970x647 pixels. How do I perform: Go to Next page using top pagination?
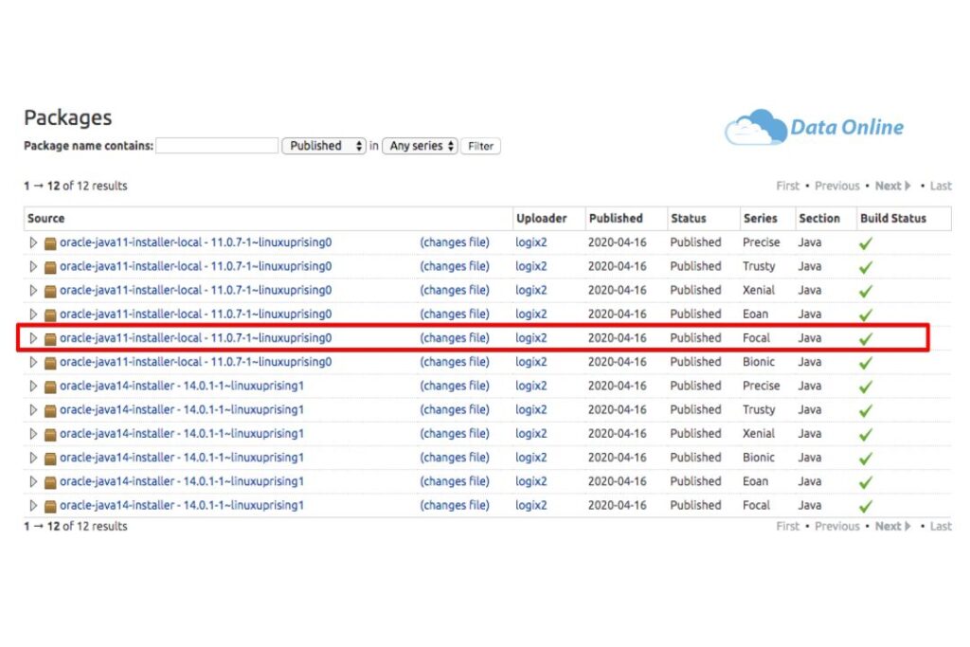(892, 186)
